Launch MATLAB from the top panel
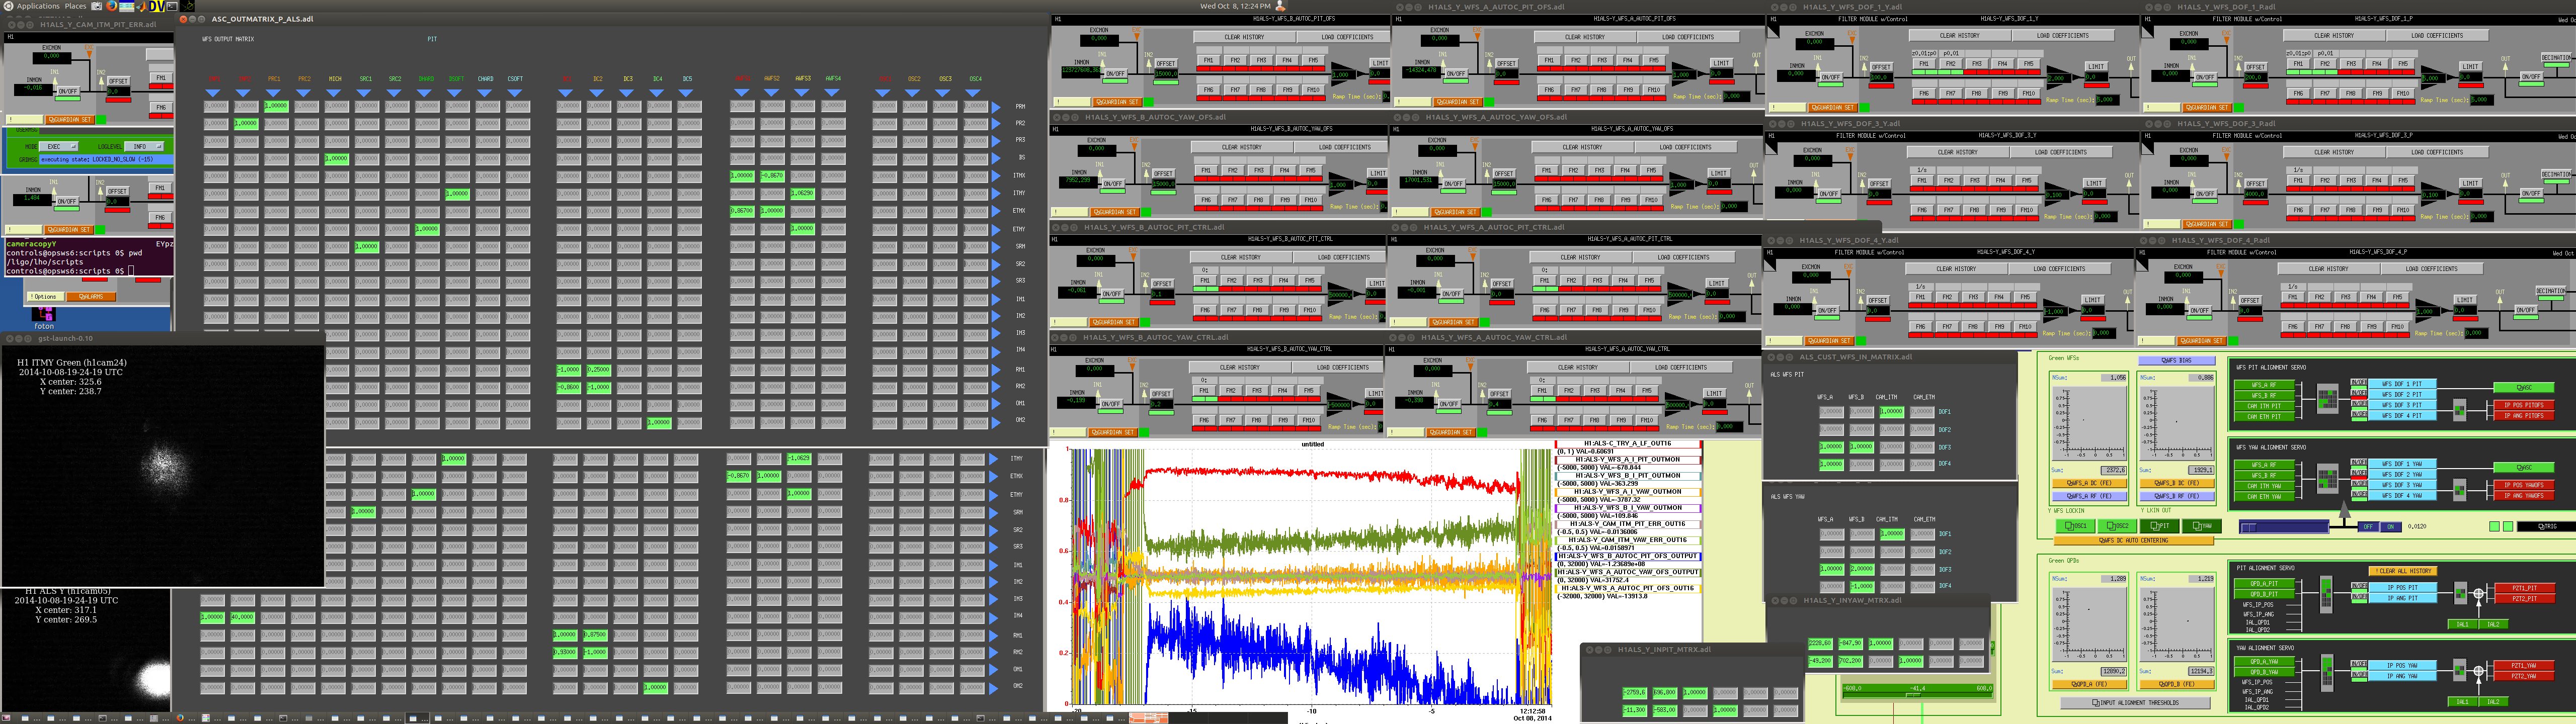 [x=142, y=6]
